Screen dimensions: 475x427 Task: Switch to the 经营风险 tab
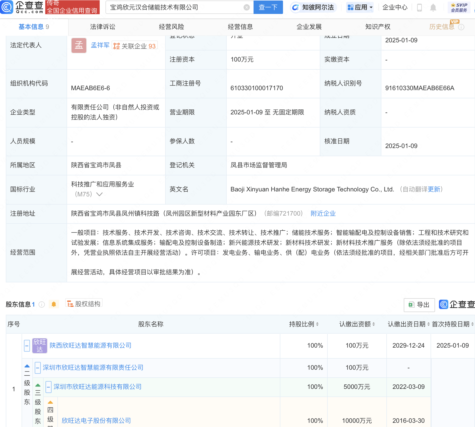(171, 27)
